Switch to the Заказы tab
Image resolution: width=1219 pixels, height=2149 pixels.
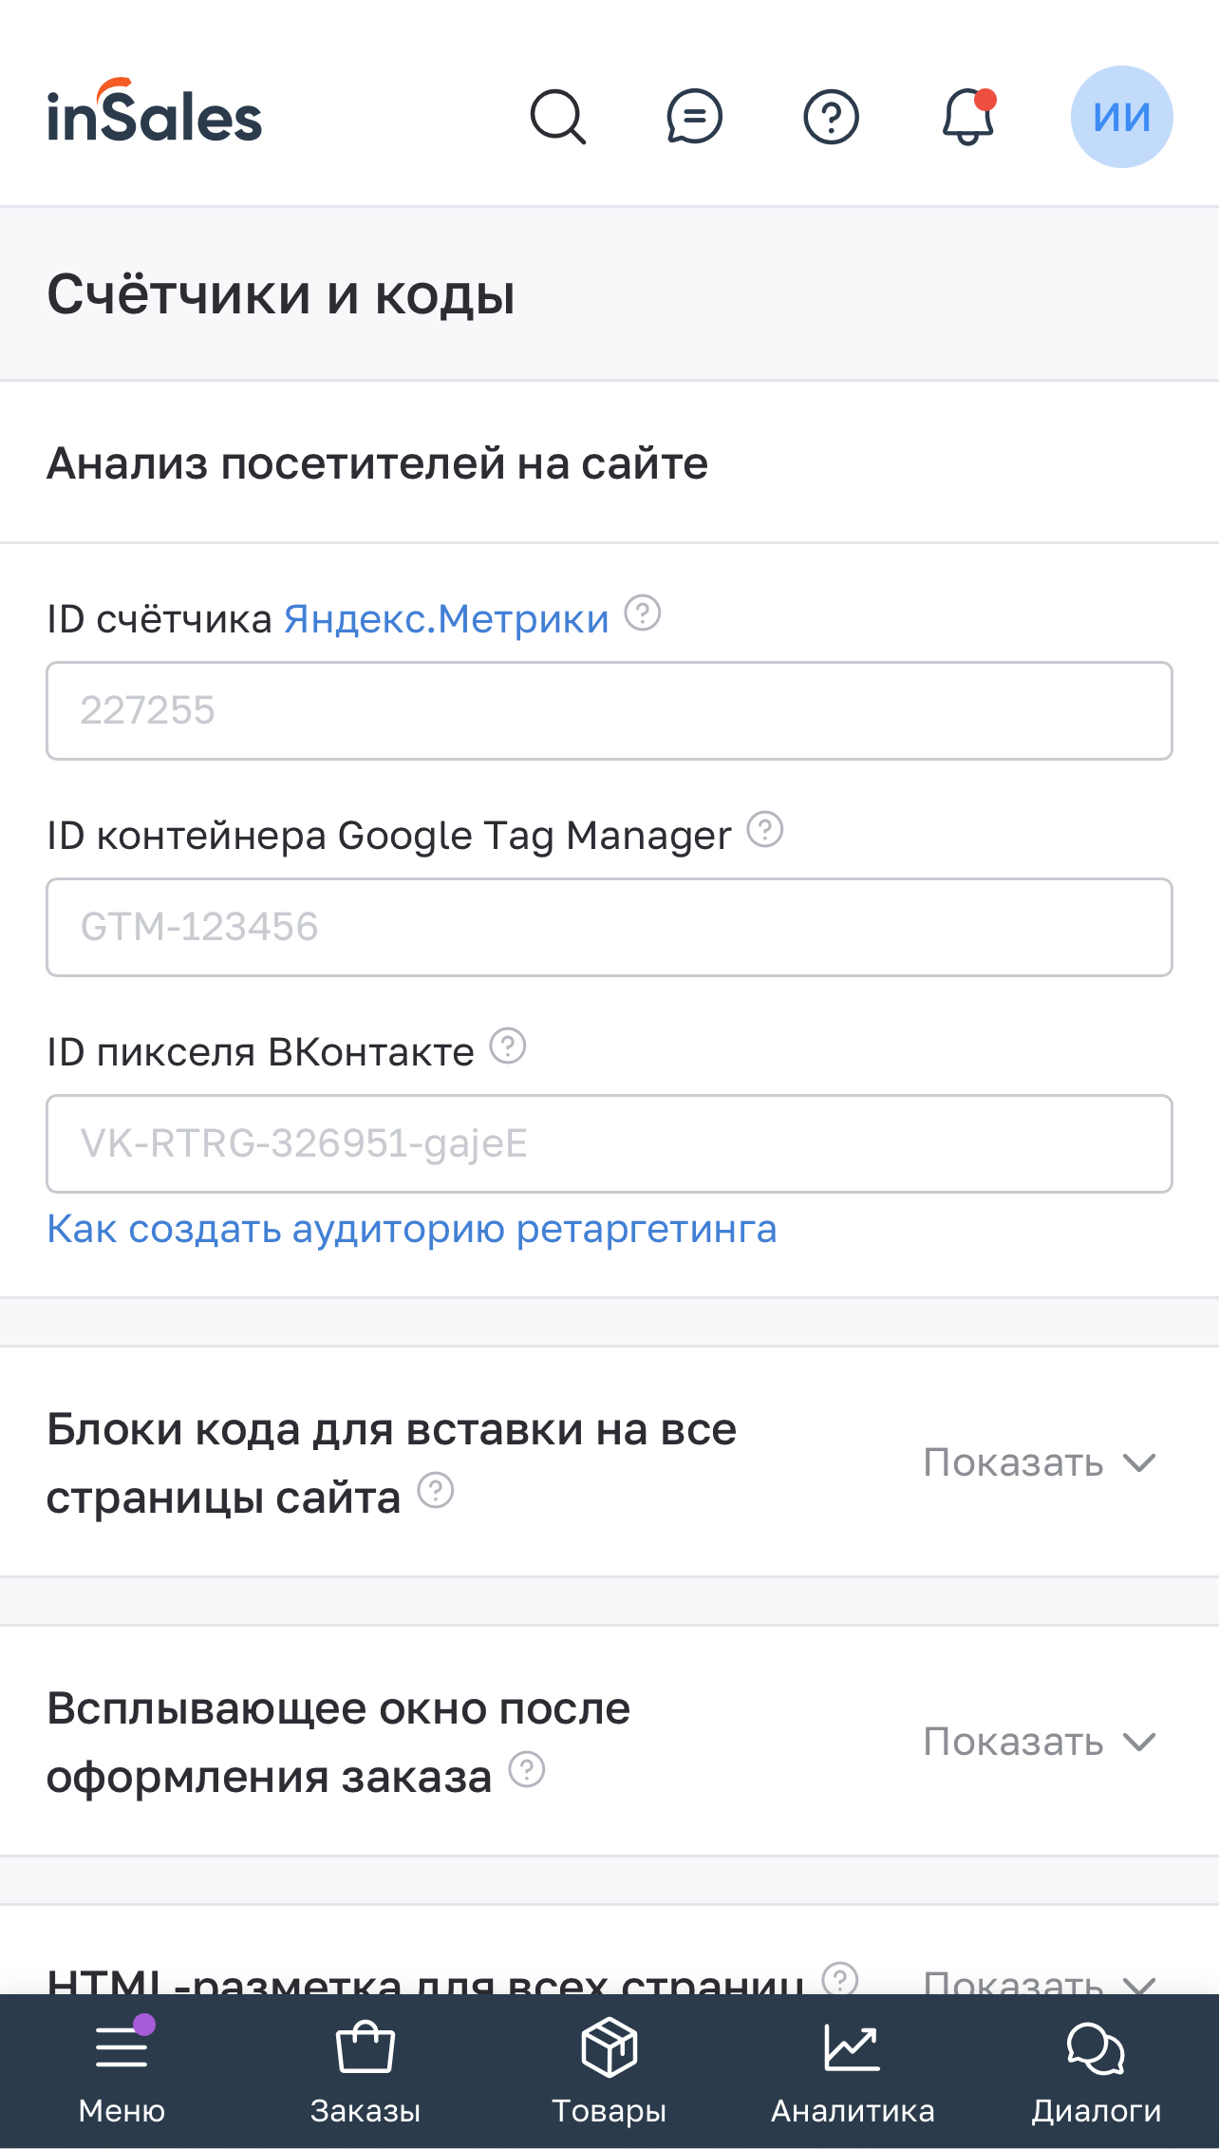point(366,2070)
